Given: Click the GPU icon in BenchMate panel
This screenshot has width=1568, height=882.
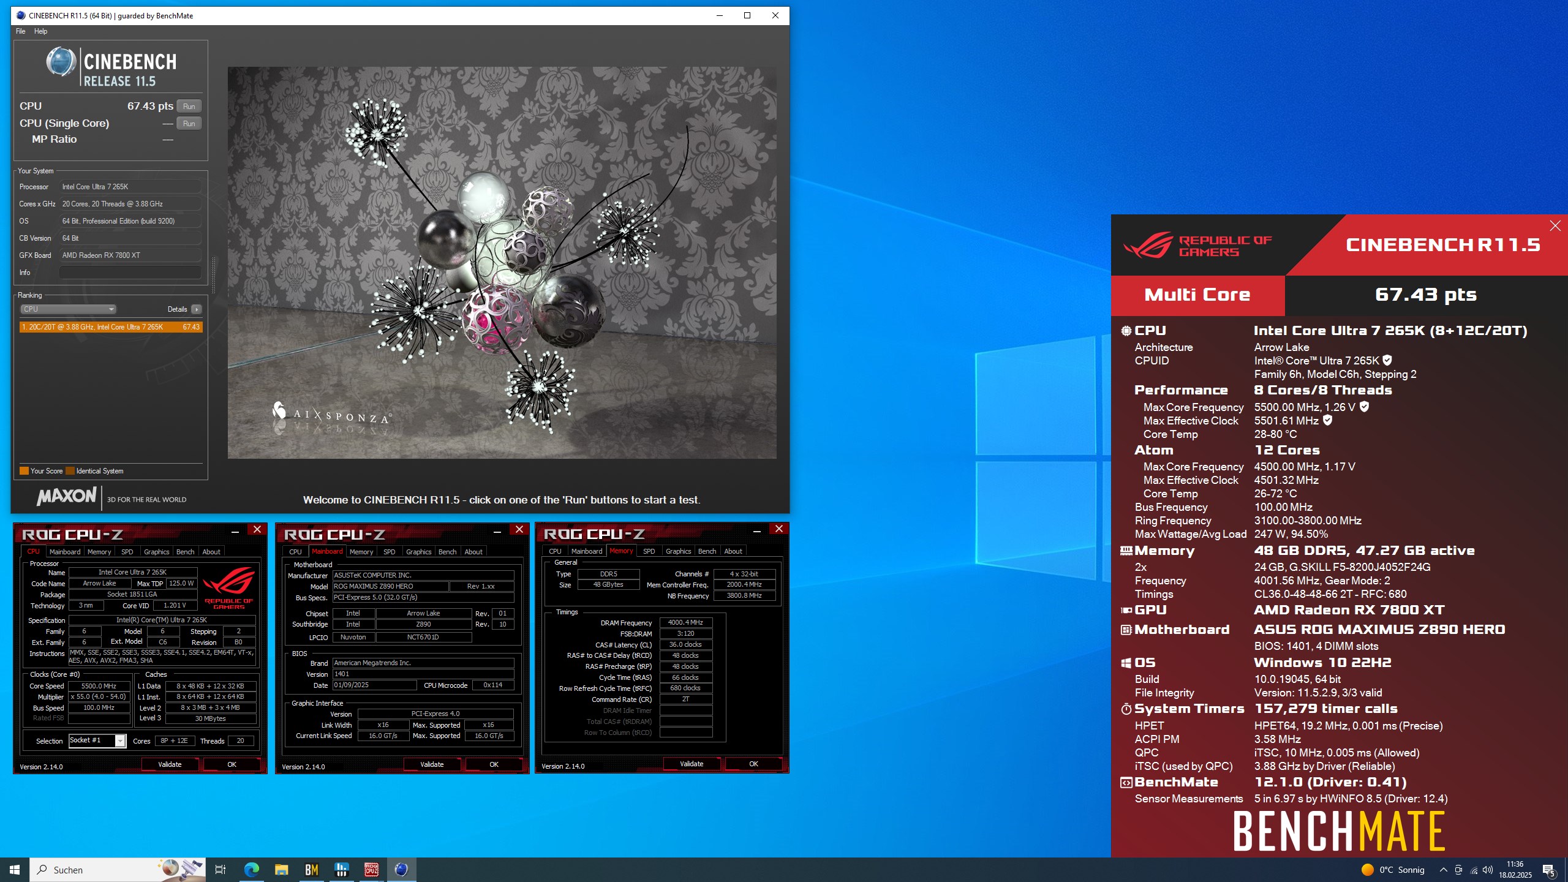Looking at the screenshot, I should (x=1126, y=610).
